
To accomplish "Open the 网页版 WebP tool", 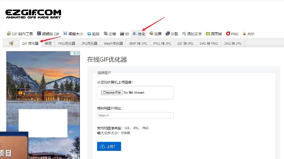I will 214,34.
